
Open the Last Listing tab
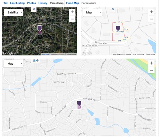click(17, 3)
